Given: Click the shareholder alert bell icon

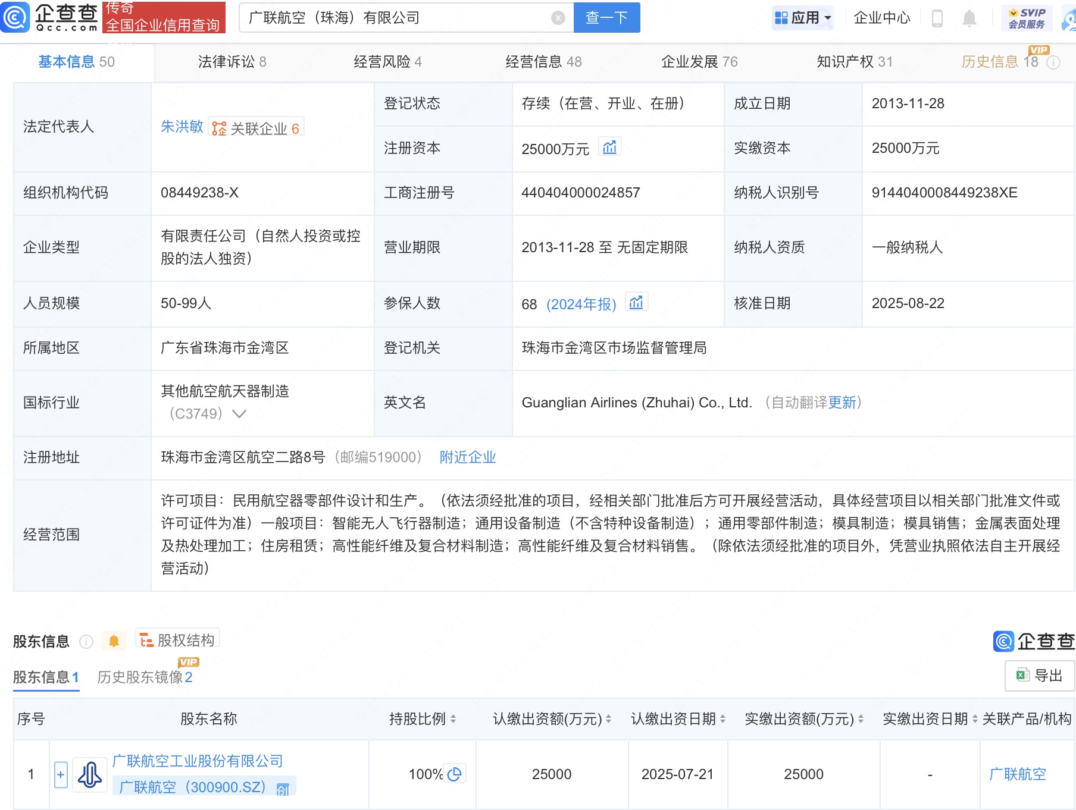Looking at the screenshot, I should (114, 641).
